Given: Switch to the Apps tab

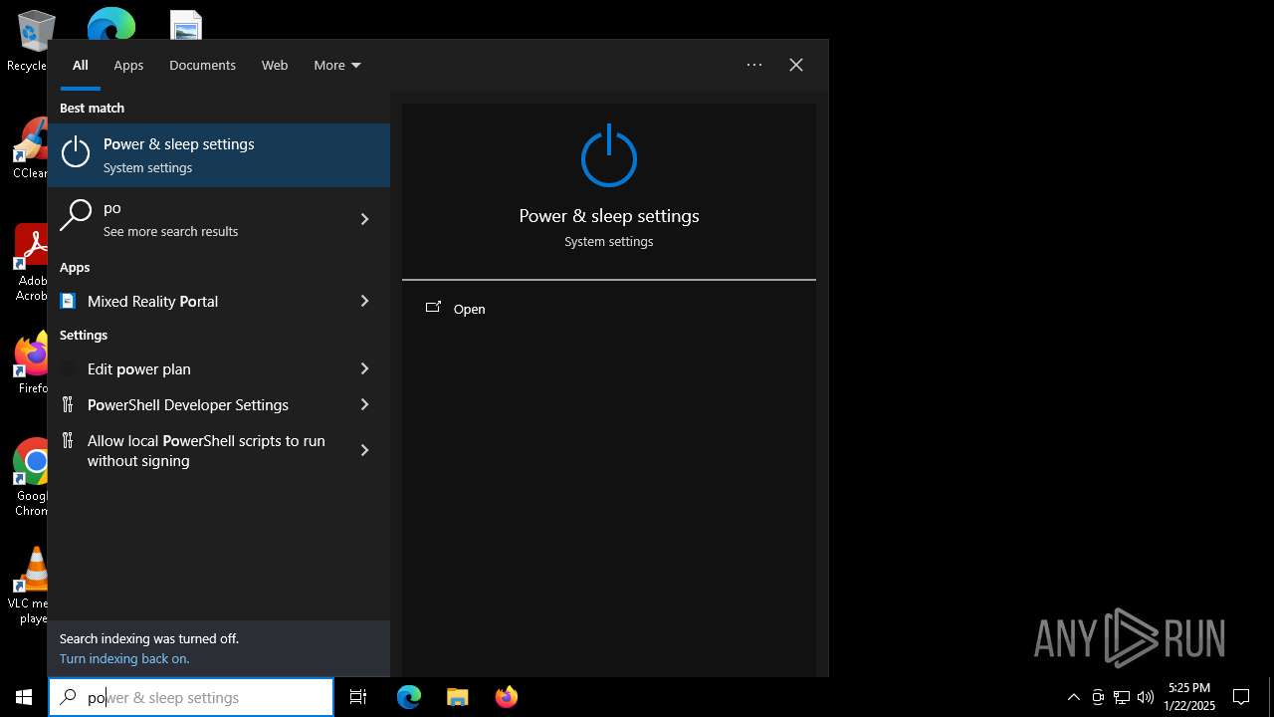Looking at the screenshot, I should click(x=128, y=65).
